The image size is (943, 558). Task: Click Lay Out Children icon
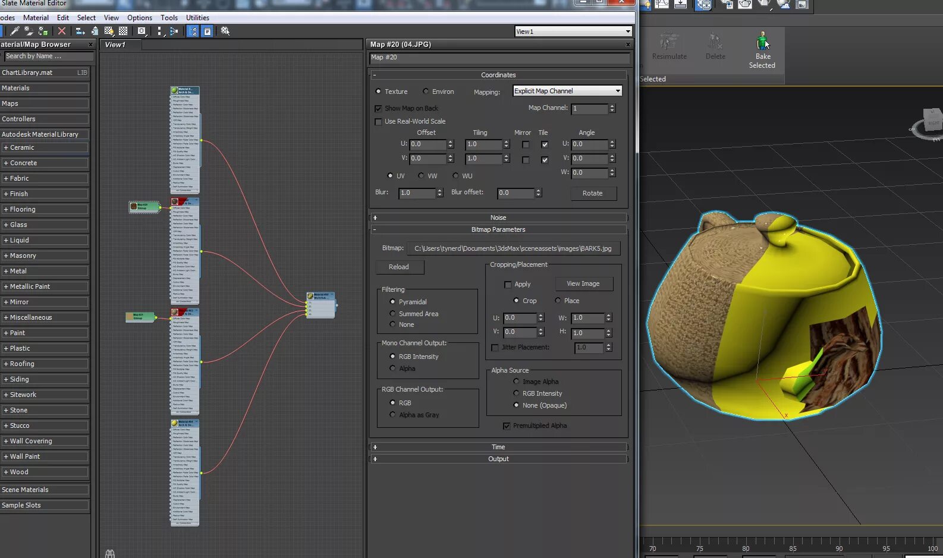click(x=174, y=31)
